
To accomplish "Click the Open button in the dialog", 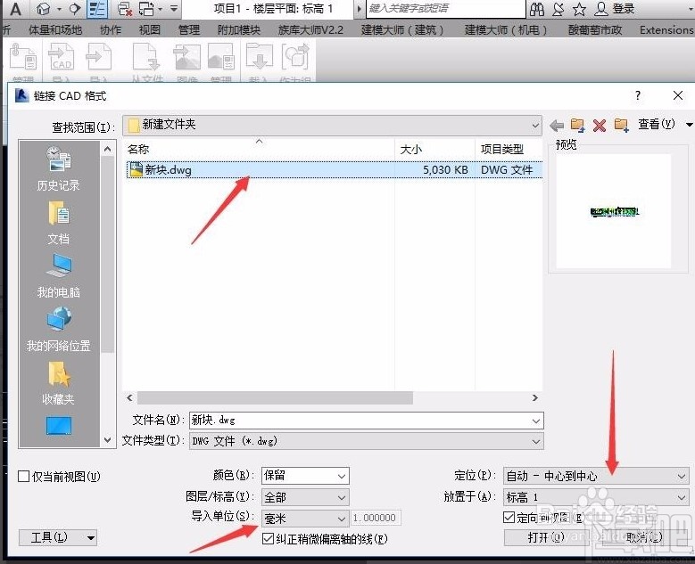I will pos(546,538).
